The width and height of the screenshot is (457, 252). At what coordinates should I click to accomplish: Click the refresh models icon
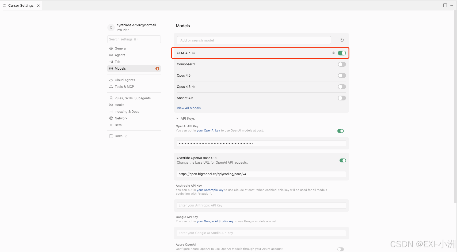pyautogui.click(x=342, y=40)
